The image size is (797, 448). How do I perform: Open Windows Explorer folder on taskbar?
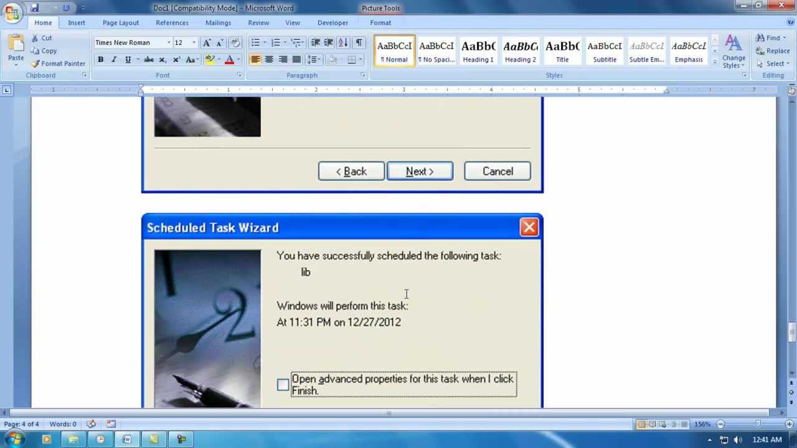pos(73,439)
